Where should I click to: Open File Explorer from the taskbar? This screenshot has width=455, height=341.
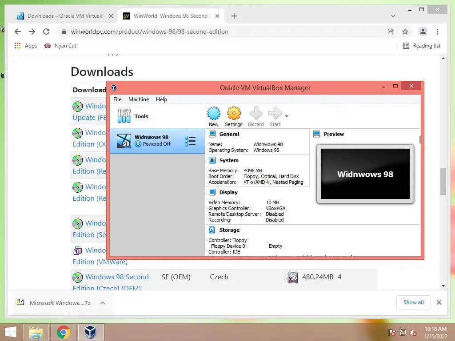[x=36, y=332]
